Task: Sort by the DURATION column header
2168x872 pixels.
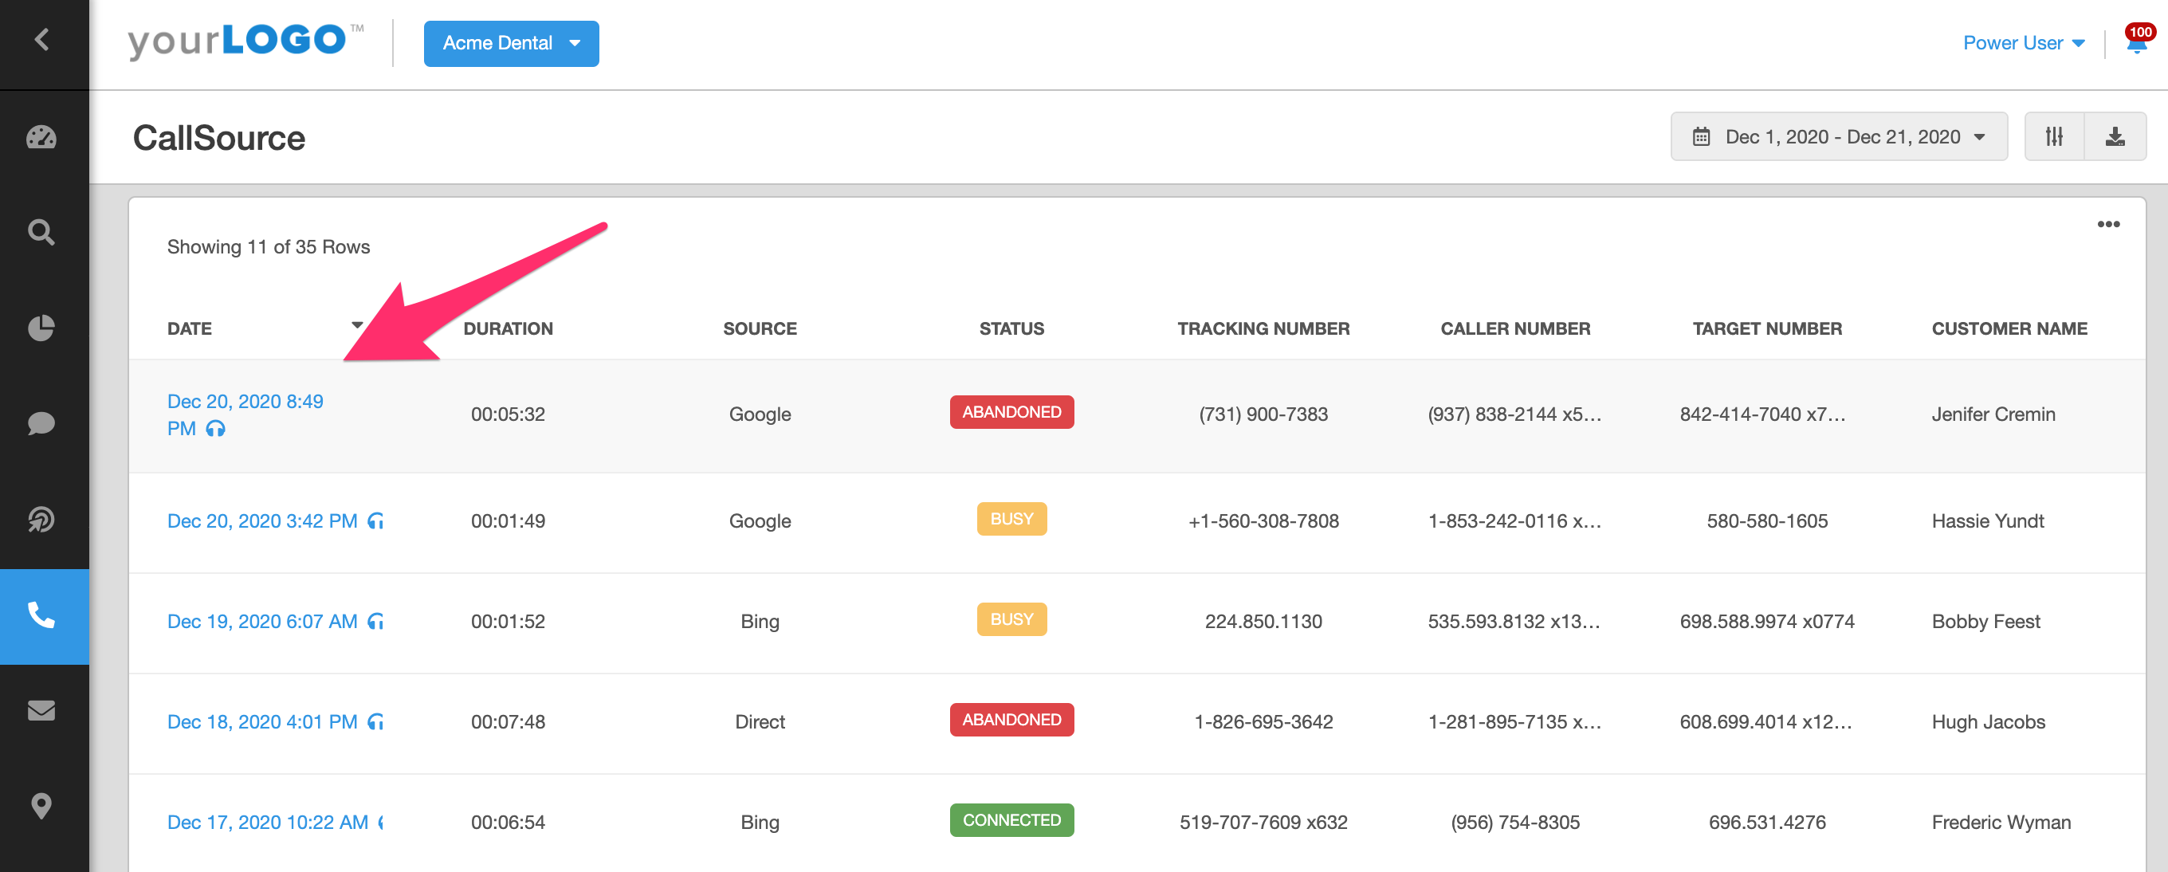Action: 508,328
